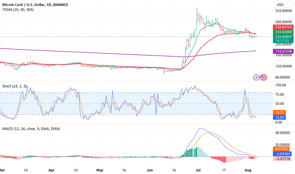
Task: Click the orange 0.57832 MACD signal label
Action: click(281, 149)
